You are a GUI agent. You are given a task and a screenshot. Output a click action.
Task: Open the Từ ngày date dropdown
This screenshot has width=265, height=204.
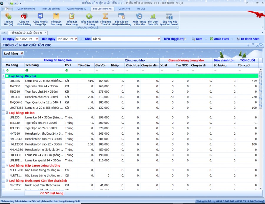pos(37,39)
